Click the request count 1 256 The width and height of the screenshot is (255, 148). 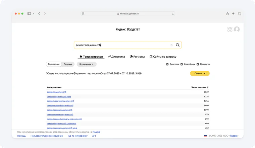coord(206,101)
